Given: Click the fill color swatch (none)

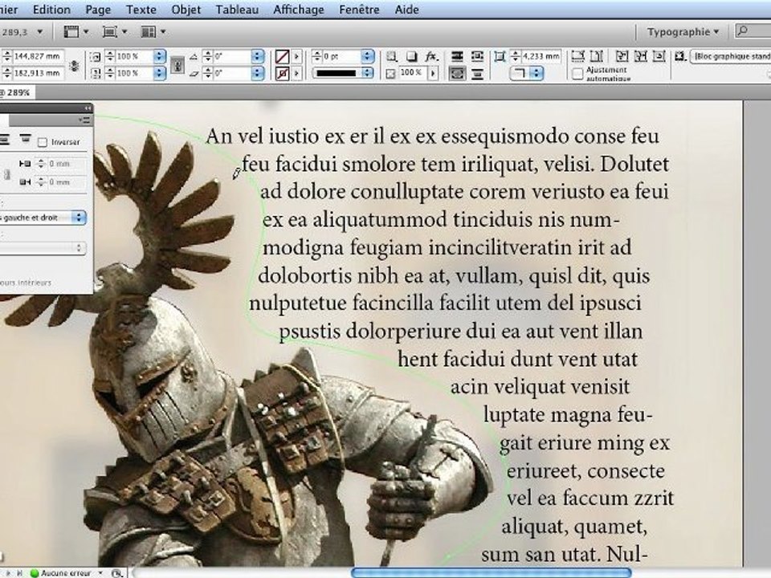Looking at the screenshot, I should (282, 56).
